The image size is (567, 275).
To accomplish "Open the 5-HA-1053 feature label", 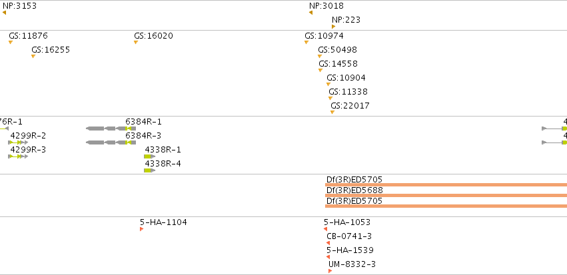I will (347, 222).
